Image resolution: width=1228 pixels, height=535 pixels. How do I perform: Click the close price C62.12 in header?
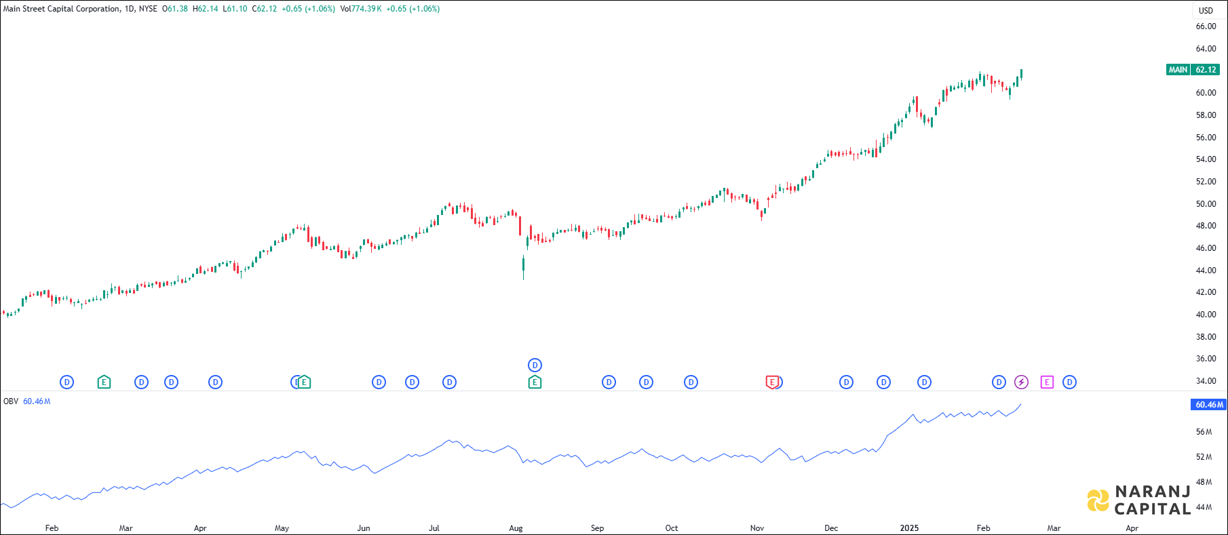click(265, 9)
